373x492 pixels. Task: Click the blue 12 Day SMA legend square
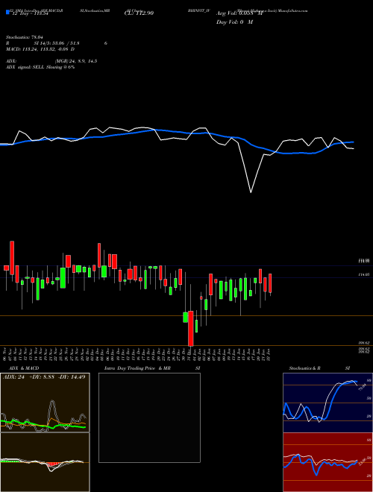[8, 13]
